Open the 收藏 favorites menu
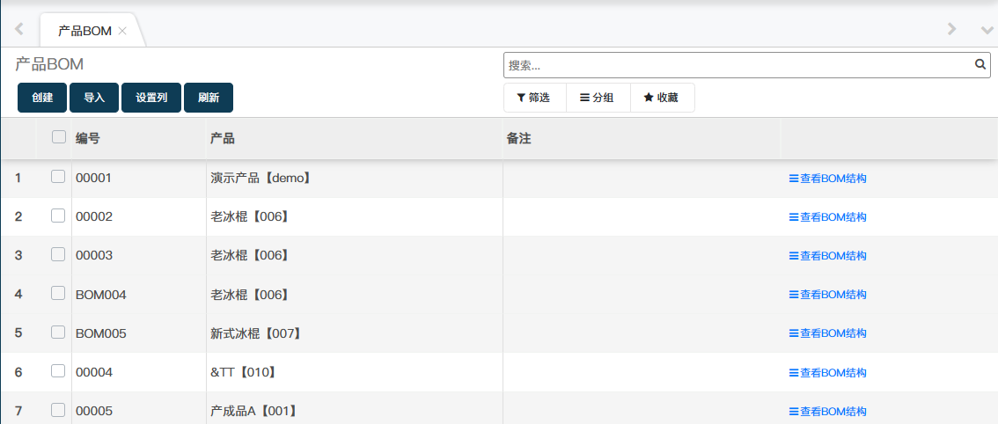Viewport: 998px width, 424px height. coord(661,98)
